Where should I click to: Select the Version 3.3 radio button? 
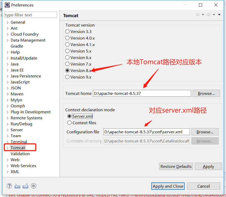coord(67,31)
